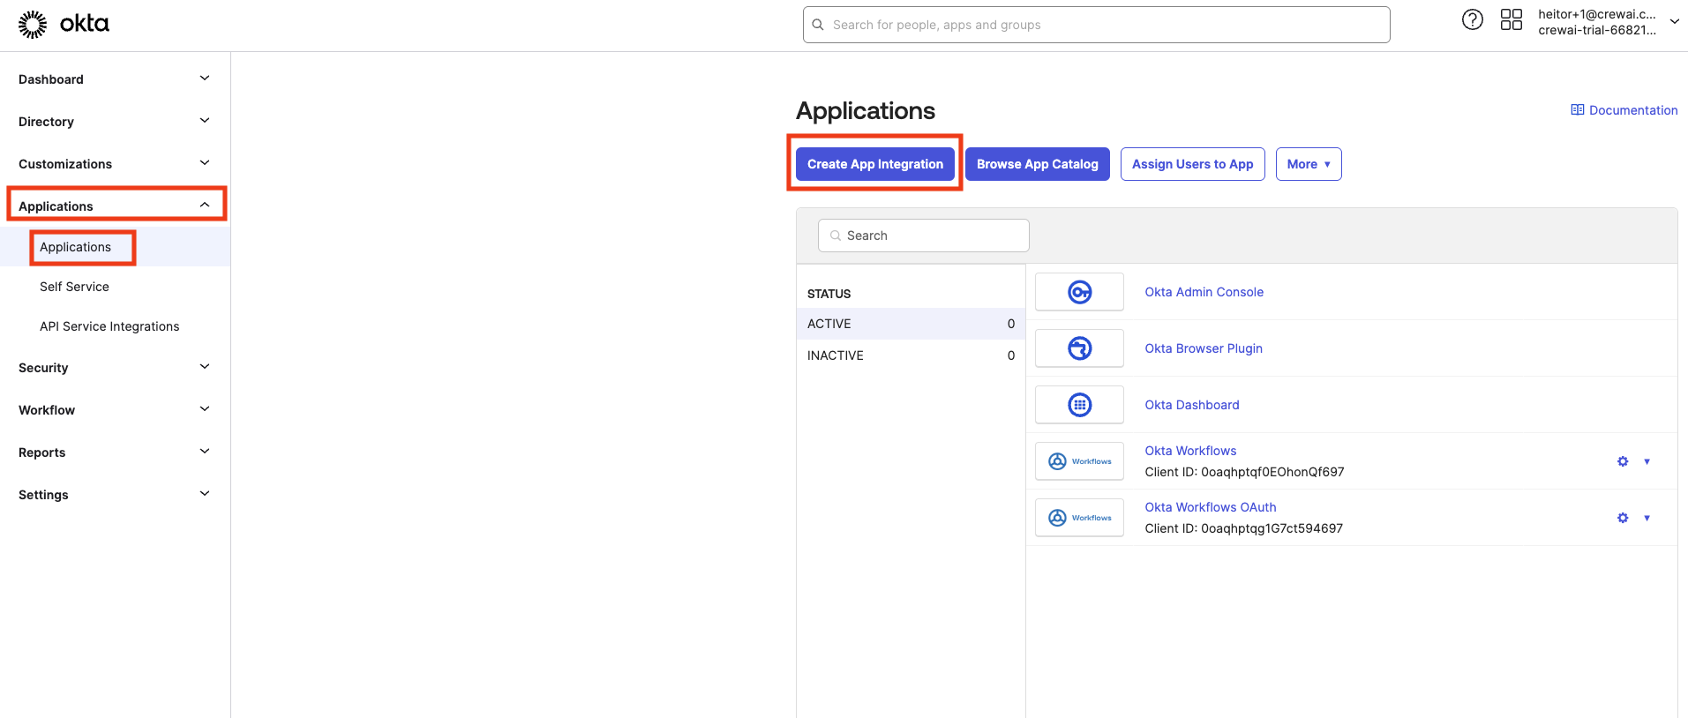Click the Okta Admin Console app icon
This screenshot has height=718, width=1688.
(x=1079, y=292)
